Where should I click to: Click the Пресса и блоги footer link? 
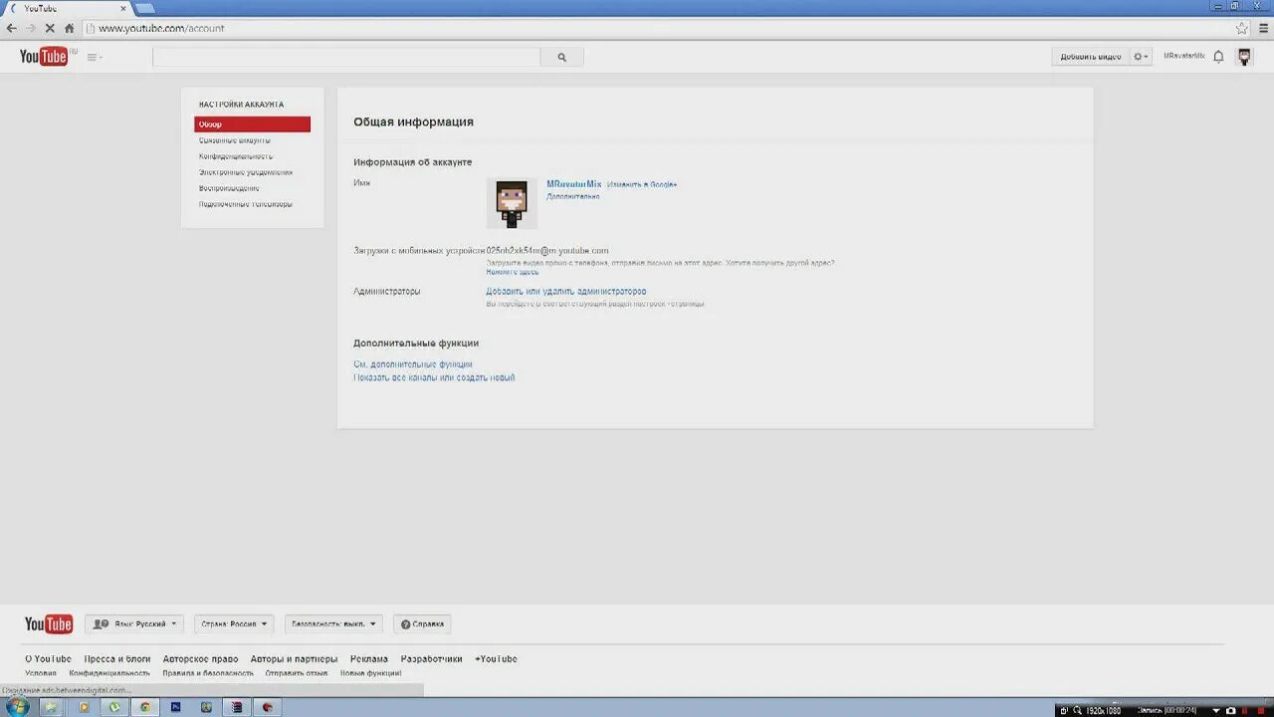tap(117, 659)
